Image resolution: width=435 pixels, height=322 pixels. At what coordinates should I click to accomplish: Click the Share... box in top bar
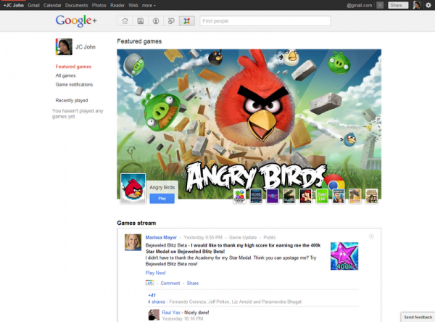[x=398, y=5]
